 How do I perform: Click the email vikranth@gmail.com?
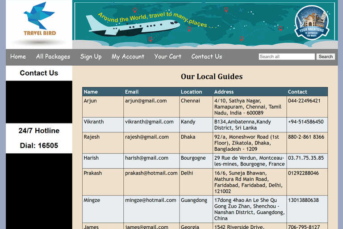pos(149,122)
